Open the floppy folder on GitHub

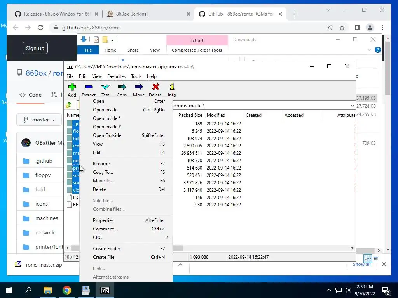(x=43, y=175)
